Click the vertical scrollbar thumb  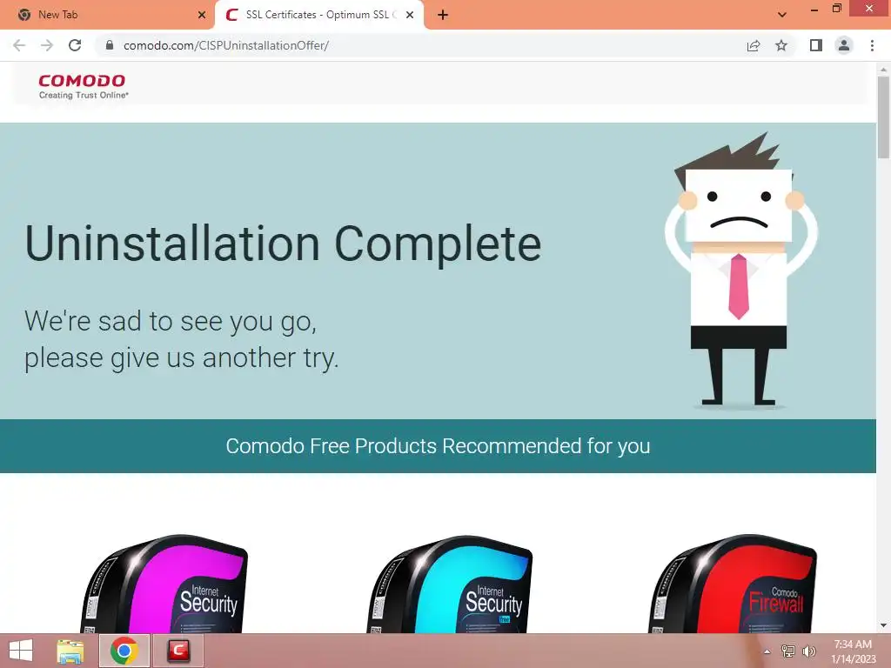pyautogui.click(x=883, y=117)
